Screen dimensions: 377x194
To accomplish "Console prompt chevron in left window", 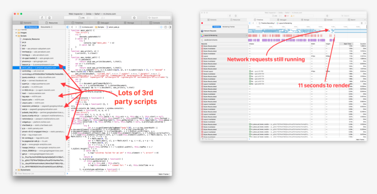I will coord(67,174).
